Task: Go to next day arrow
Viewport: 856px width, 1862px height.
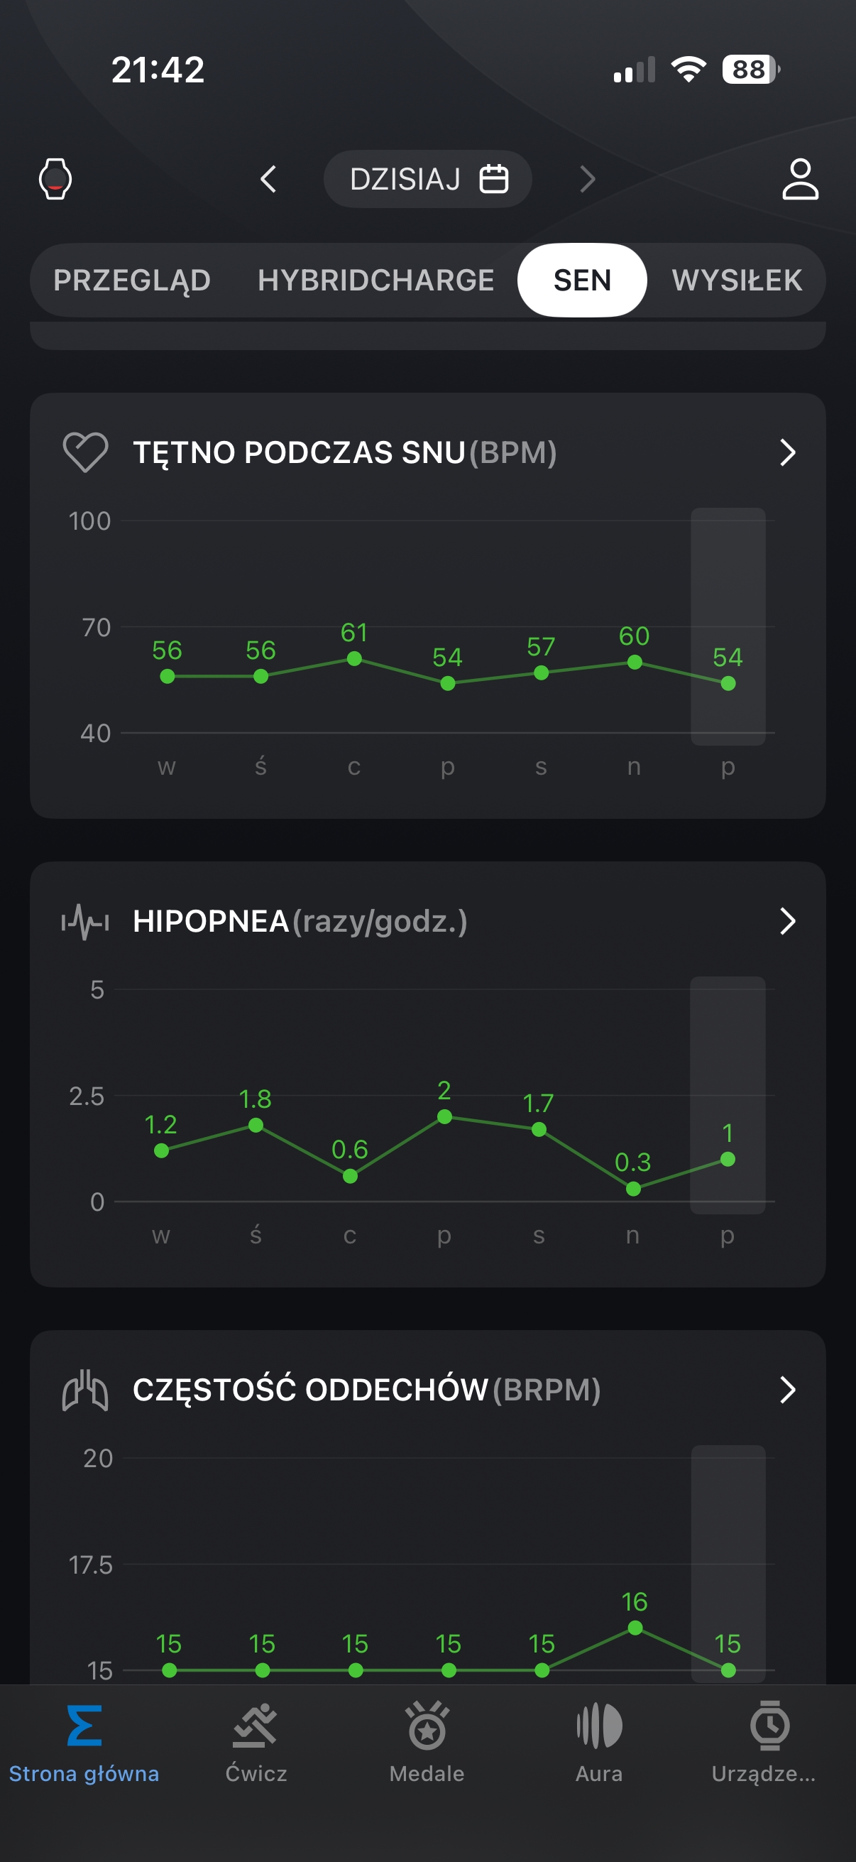Action: coord(587,178)
